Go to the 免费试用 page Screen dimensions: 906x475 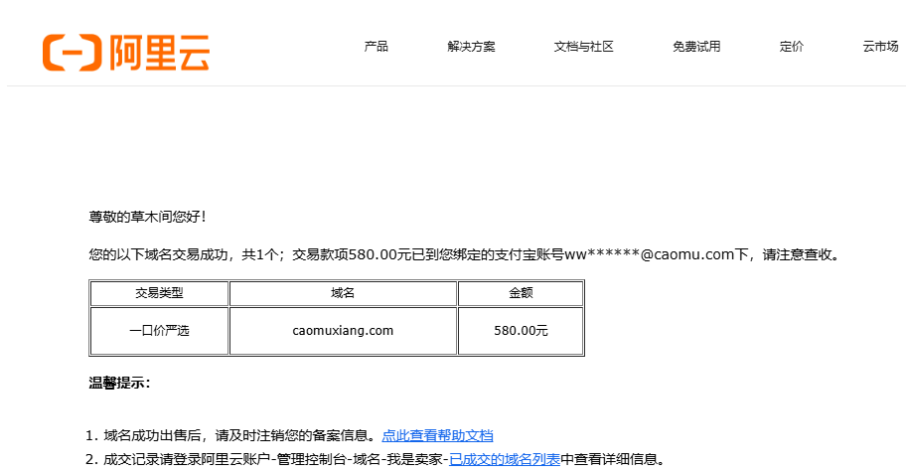coord(696,47)
